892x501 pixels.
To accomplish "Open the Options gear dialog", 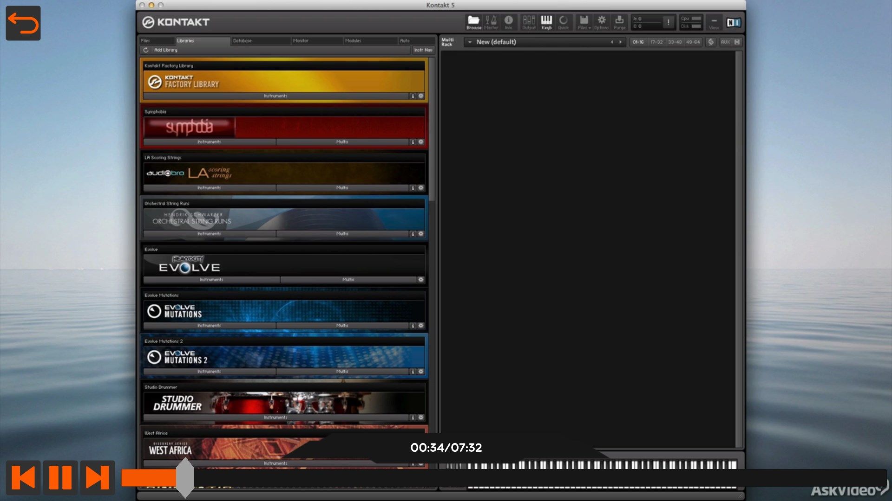I will [x=601, y=22].
